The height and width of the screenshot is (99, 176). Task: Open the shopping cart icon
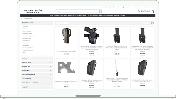tap(153, 11)
